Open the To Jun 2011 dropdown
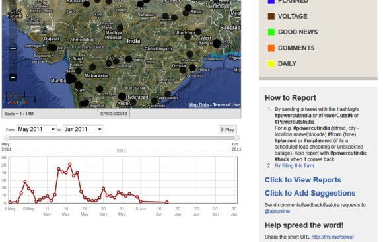 83,129
